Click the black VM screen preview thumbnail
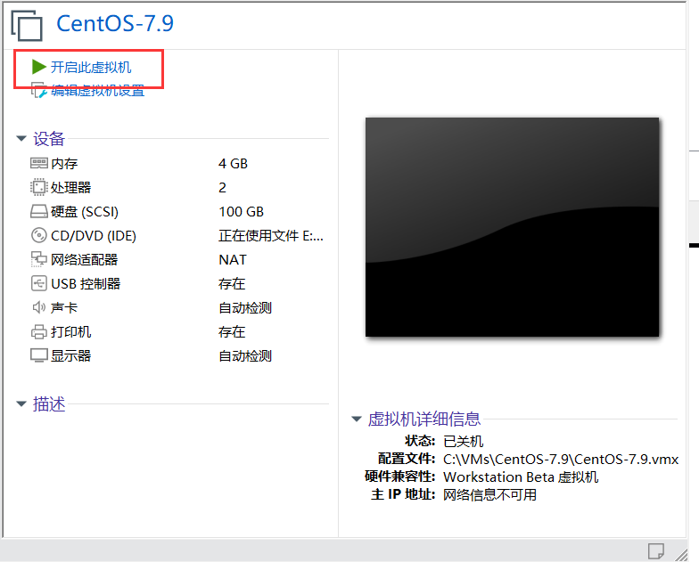The image size is (699, 562). 512,227
